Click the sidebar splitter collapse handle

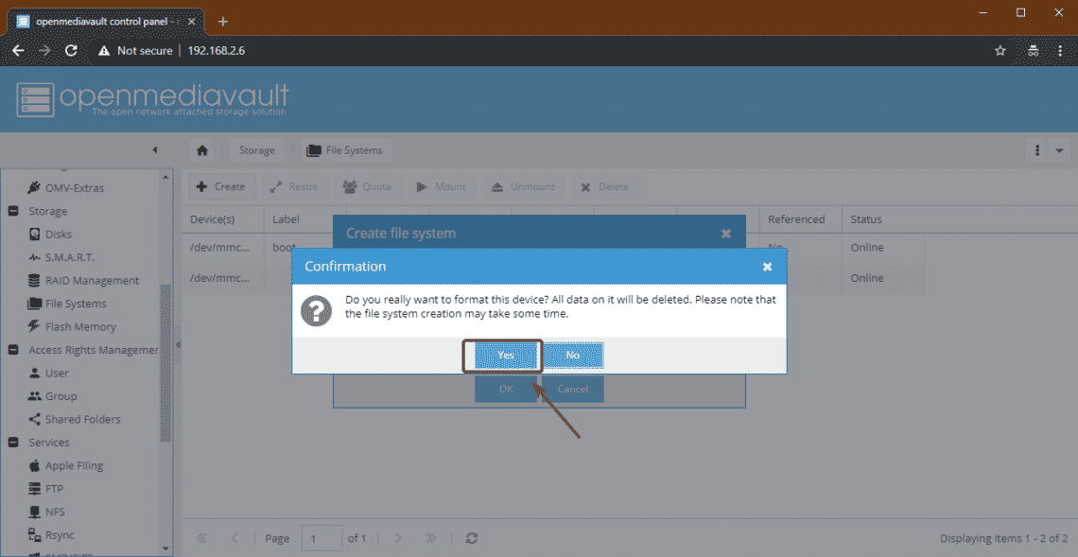[x=178, y=344]
